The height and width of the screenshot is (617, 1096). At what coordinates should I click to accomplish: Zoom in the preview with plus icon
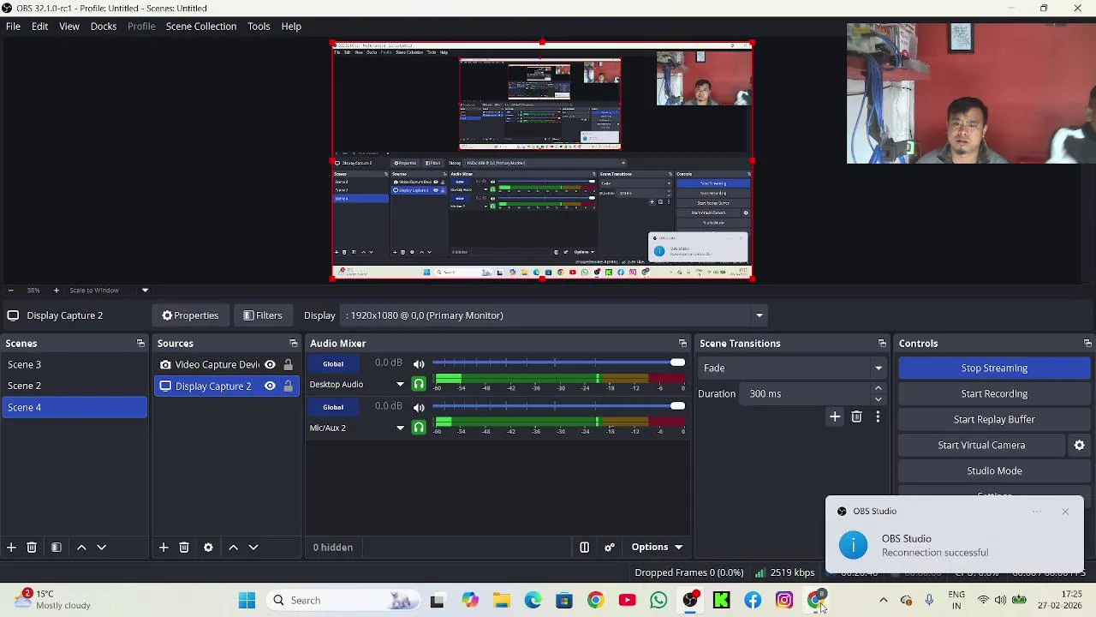coord(57,291)
